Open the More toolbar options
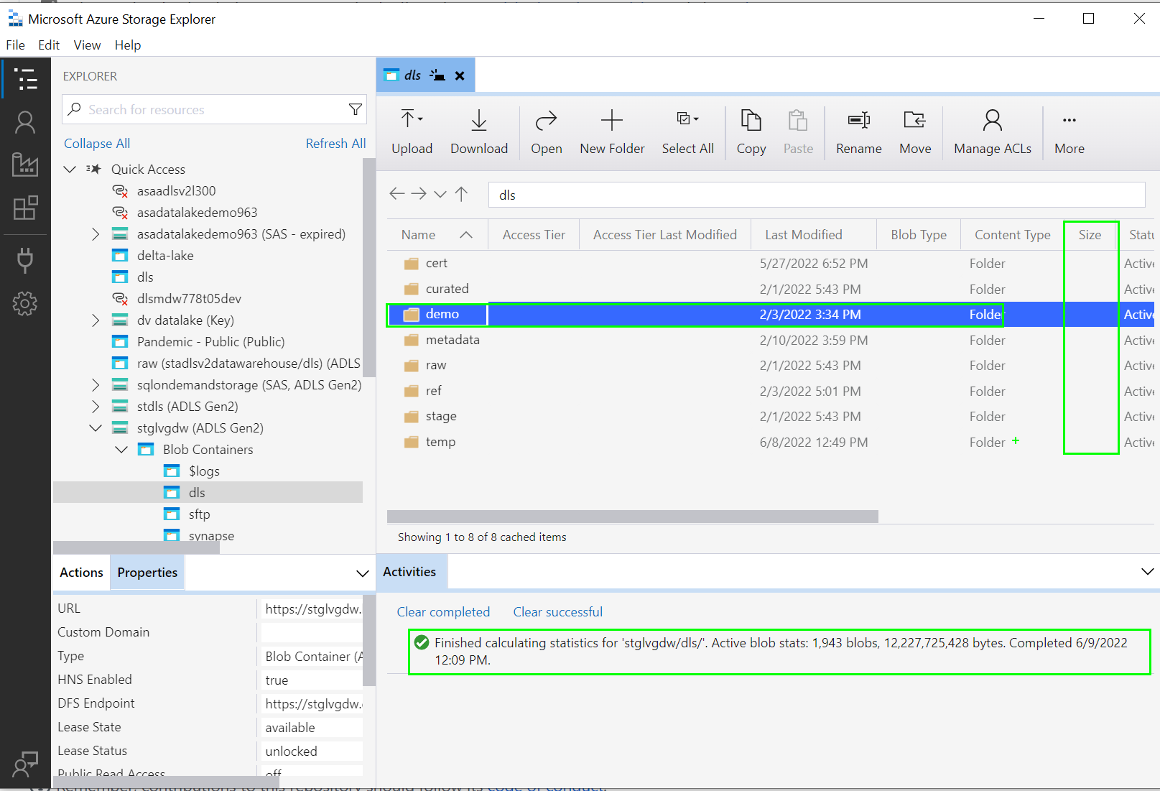Screen dimensions: 1160x791 point(1069,132)
